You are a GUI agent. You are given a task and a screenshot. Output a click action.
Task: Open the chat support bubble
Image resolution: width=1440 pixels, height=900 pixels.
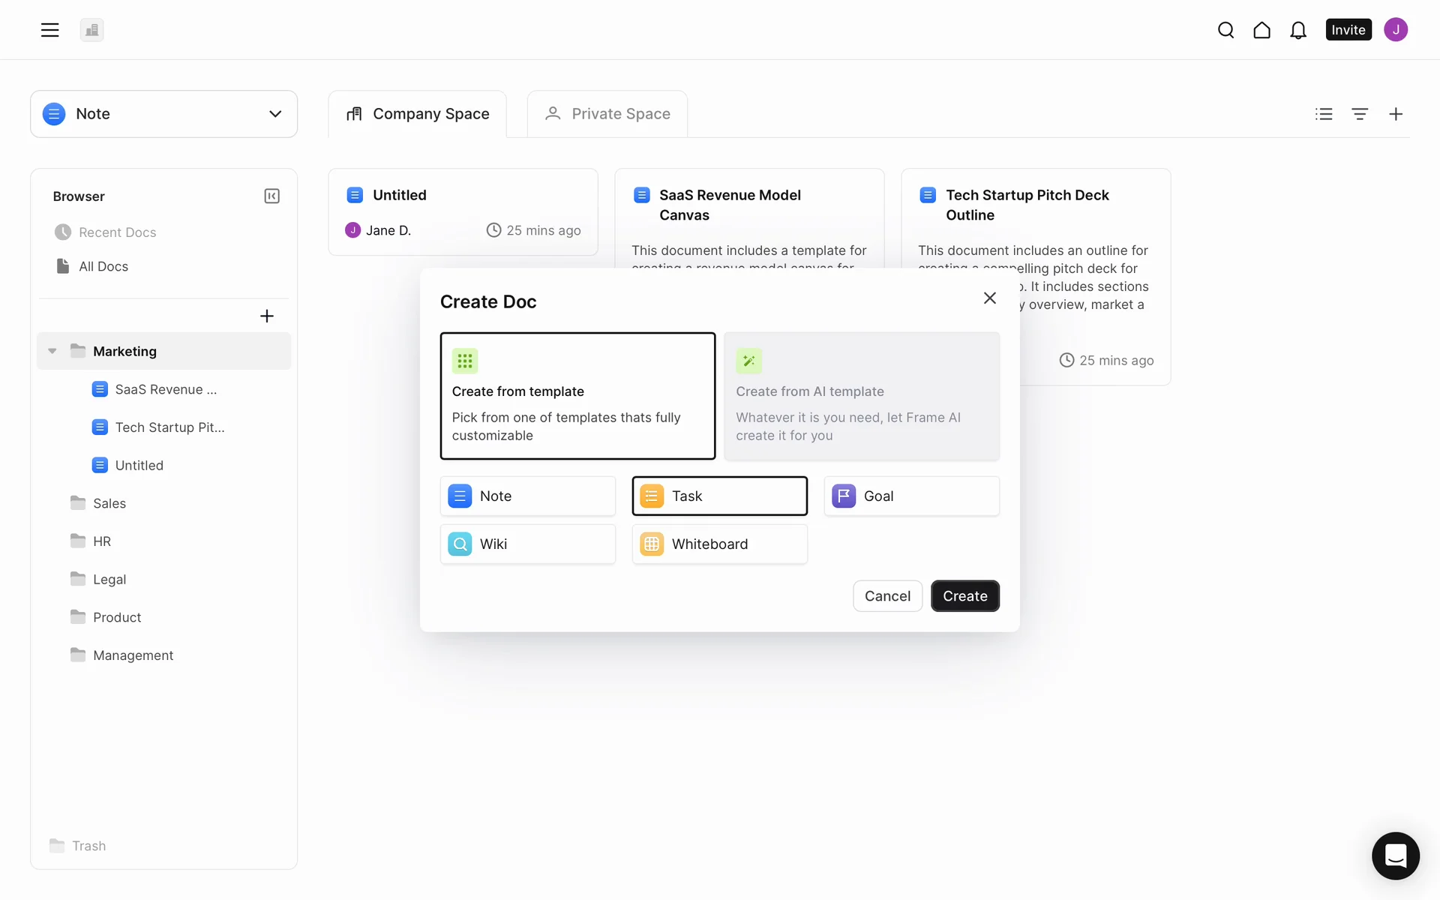[1395, 856]
